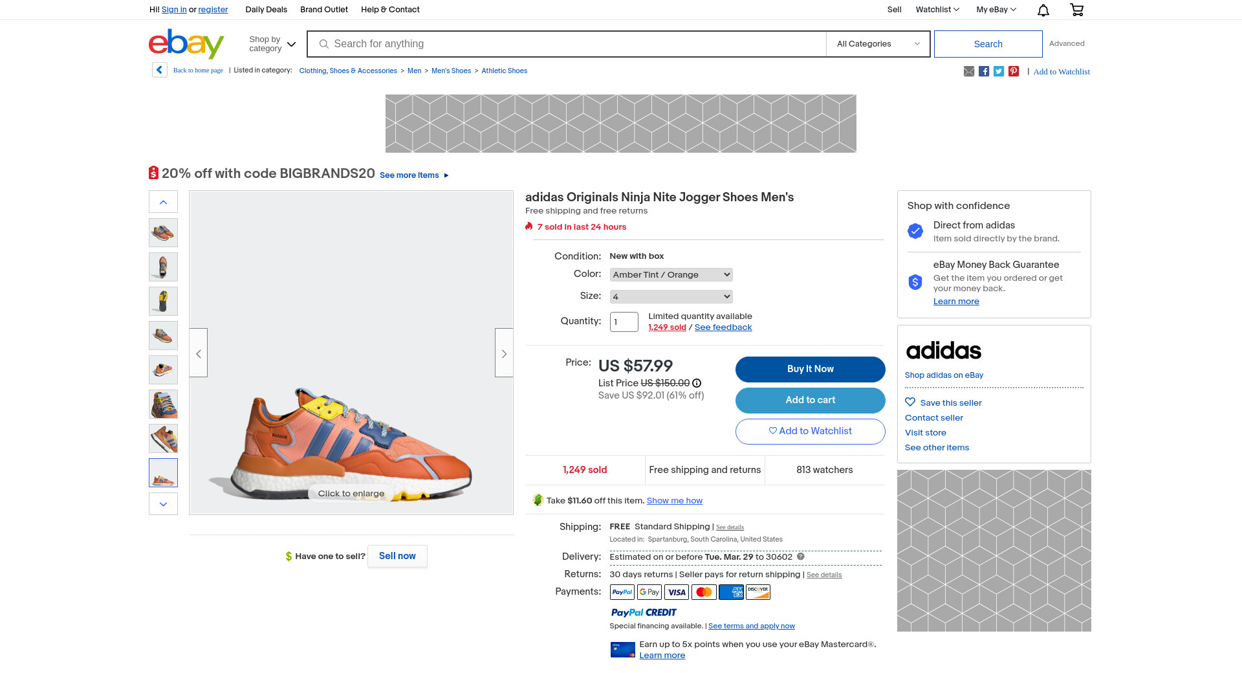Screen dimensions: 1242x673
Task: Expand Shop by category menu
Action: [272, 44]
